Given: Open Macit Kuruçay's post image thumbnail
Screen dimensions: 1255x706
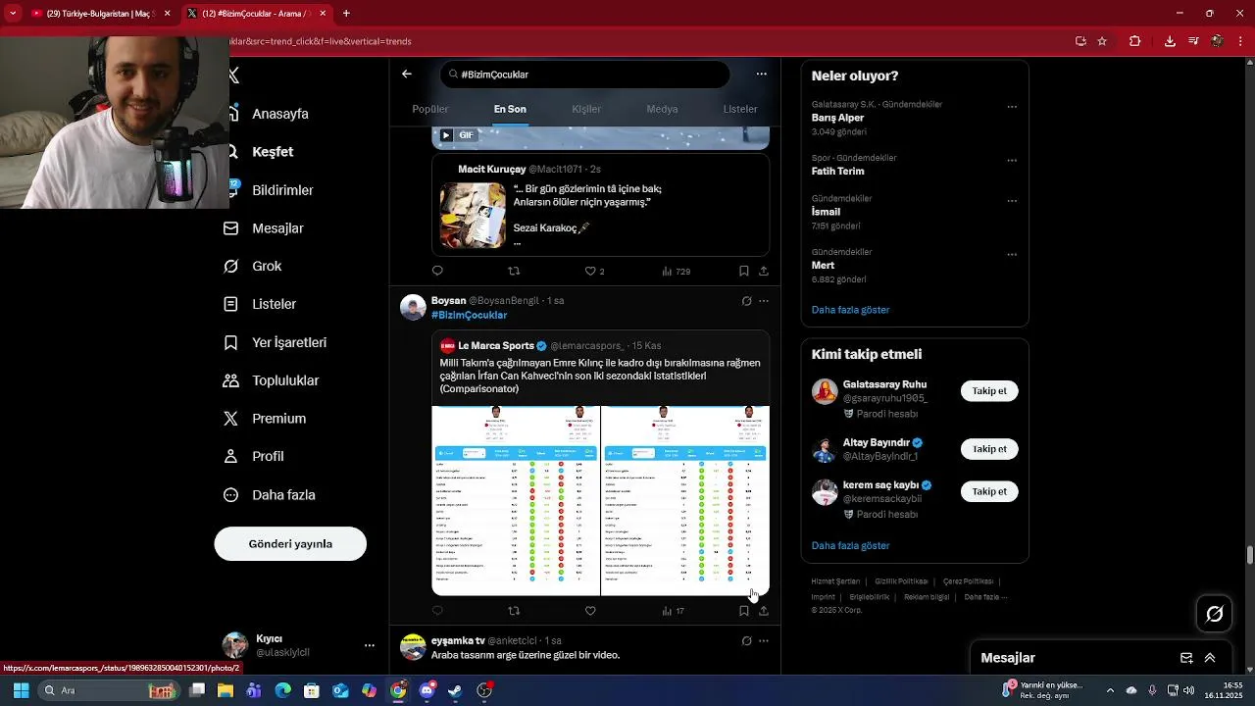Looking at the screenshot, I should pos(473,215).
